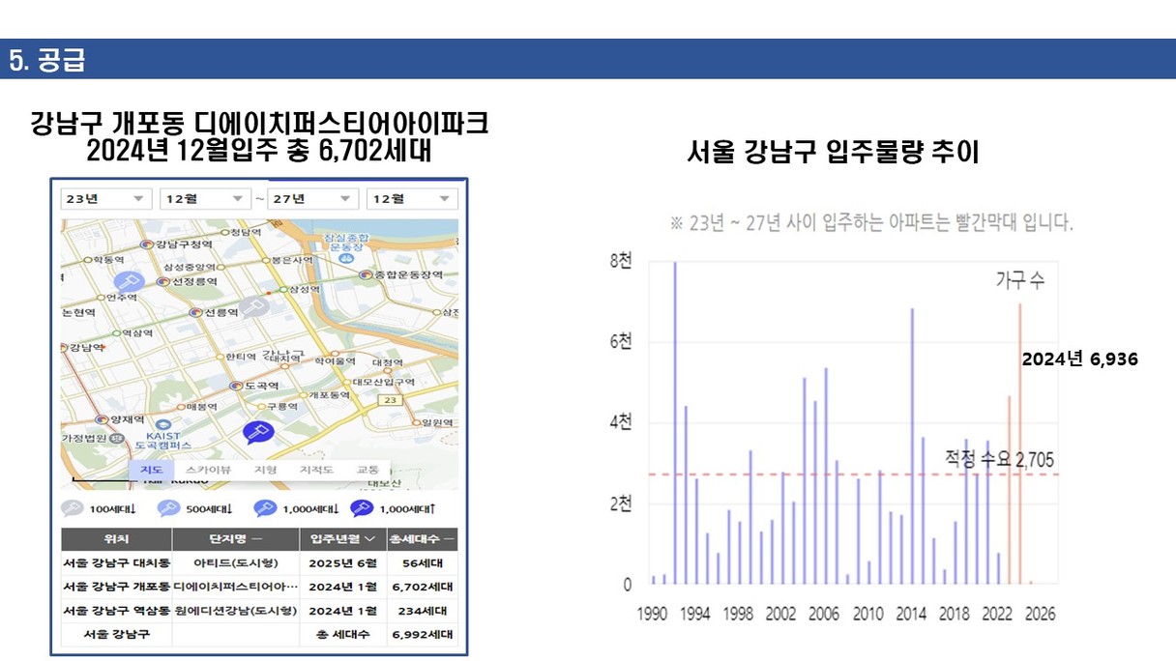Click the tallest blue bar near 1992
The height and width of the screenshot is (661, 1176).
(675, 423)
